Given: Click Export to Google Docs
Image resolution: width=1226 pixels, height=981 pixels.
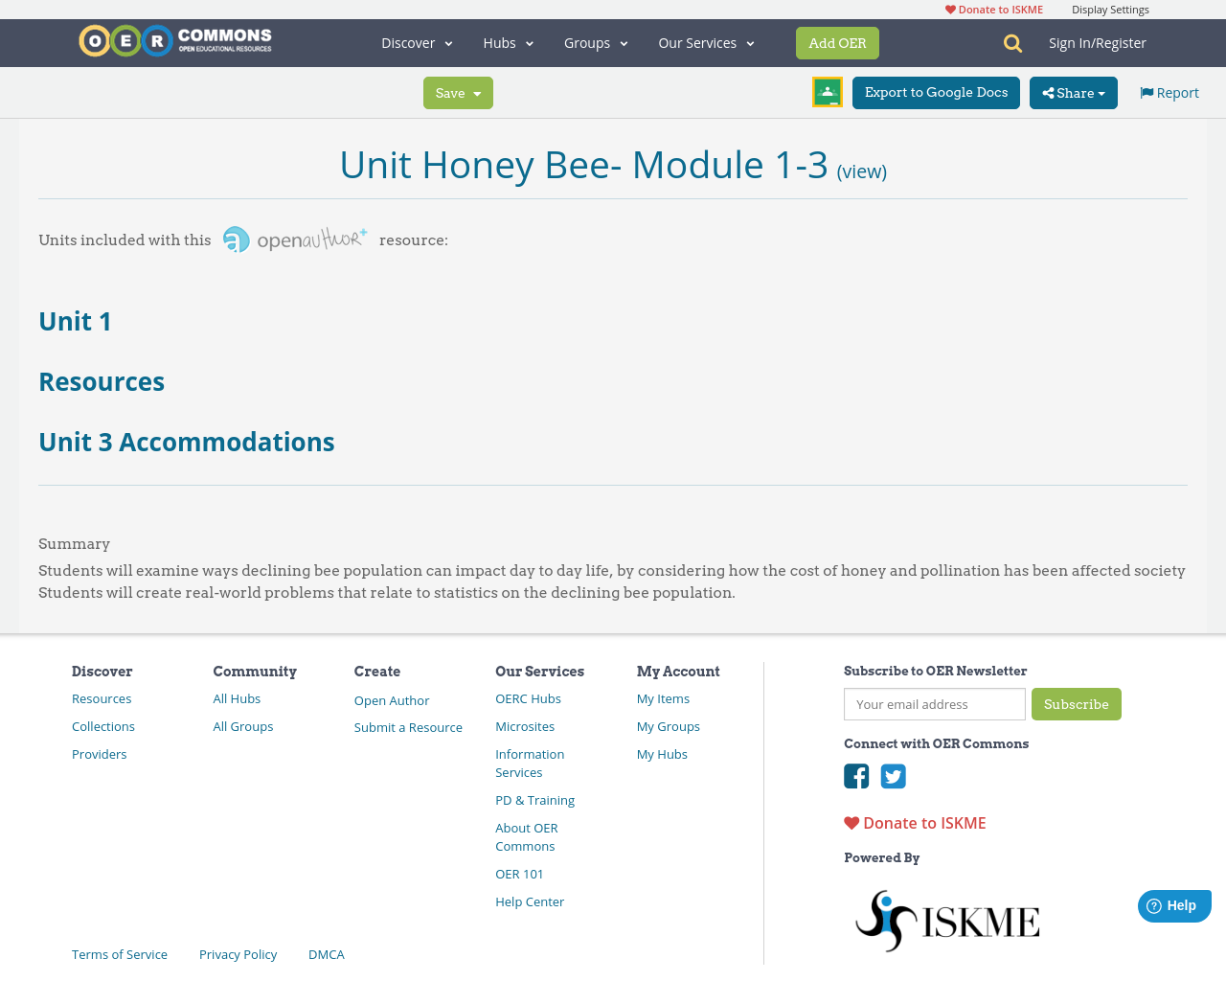Looking at the screenshot, I should (936, 91).
